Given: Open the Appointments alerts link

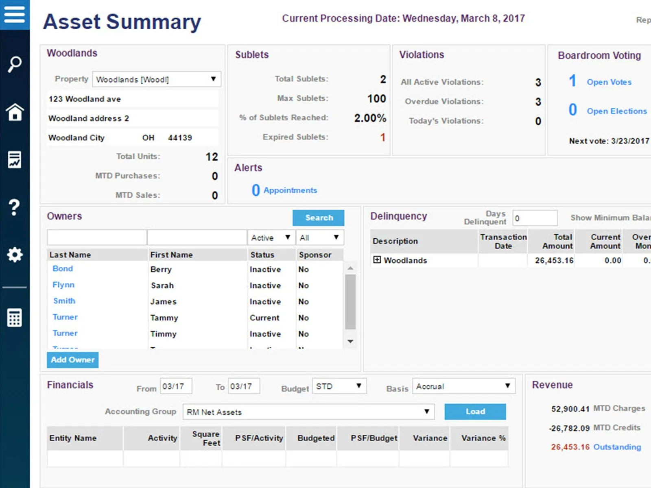Looking at the screenshot, I should click(290, 190).
